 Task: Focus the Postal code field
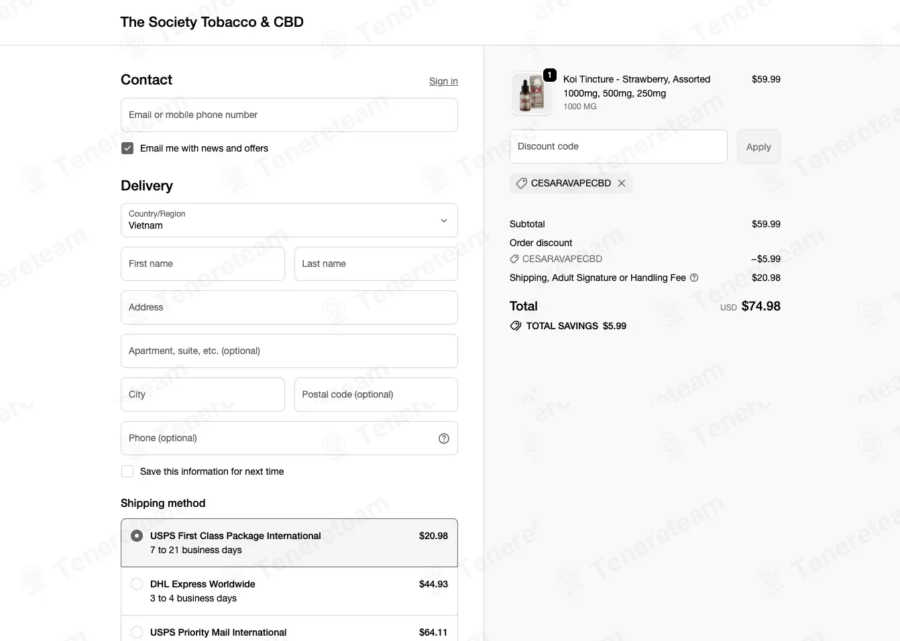click(x=376, y=395)
